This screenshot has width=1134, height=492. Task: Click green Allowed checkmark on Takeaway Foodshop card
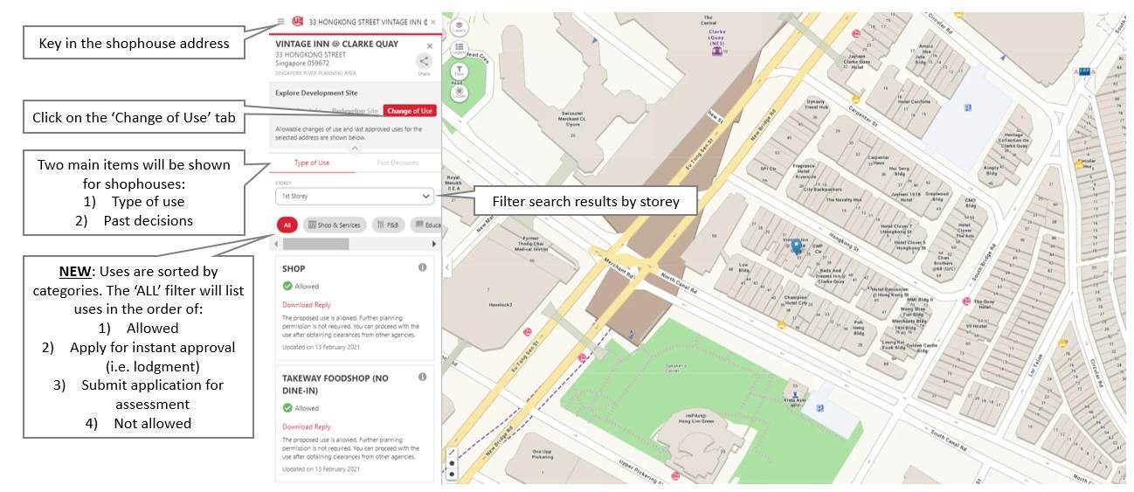click(x=287, y=407)
